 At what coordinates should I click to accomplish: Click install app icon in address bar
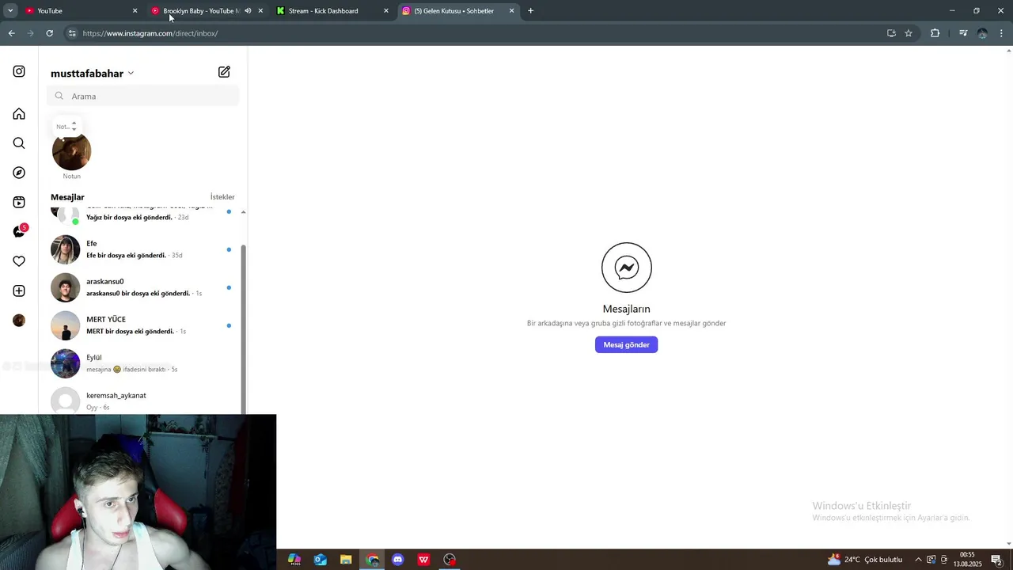pos(891,33)
